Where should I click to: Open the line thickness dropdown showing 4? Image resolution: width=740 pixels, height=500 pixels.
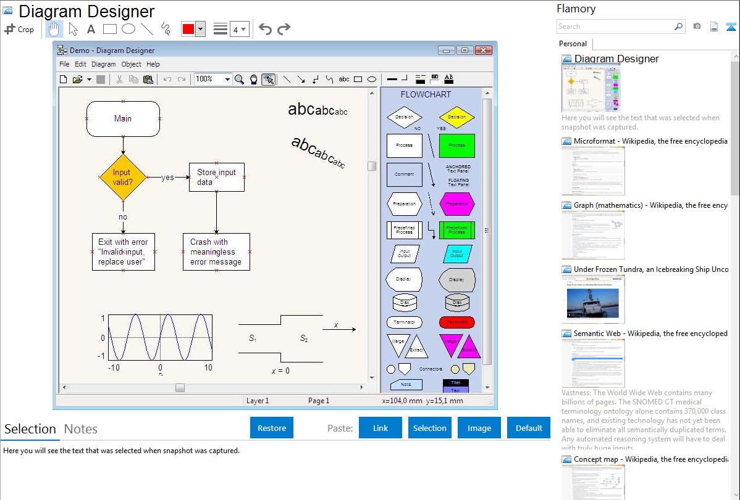pyautogui.click(x=239, y=29)
